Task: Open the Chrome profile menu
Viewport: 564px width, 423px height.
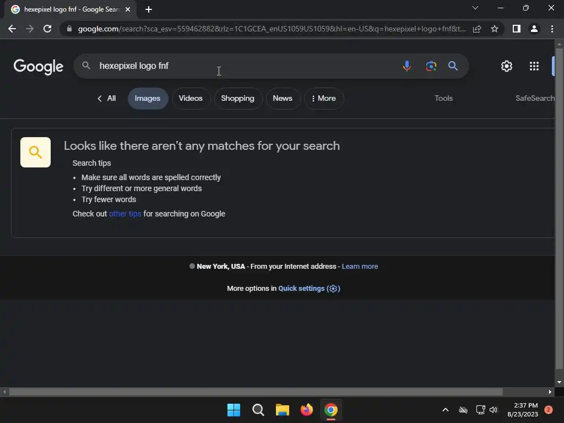Action: [x=534, y=29]
